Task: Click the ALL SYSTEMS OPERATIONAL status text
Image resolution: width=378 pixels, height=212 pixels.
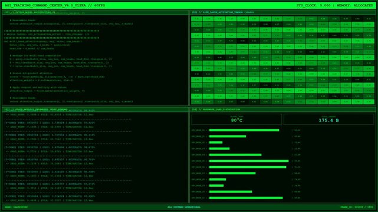Action: click(184, 207)
